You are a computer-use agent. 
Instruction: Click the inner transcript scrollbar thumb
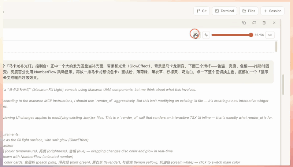click(x=276, y=47)
